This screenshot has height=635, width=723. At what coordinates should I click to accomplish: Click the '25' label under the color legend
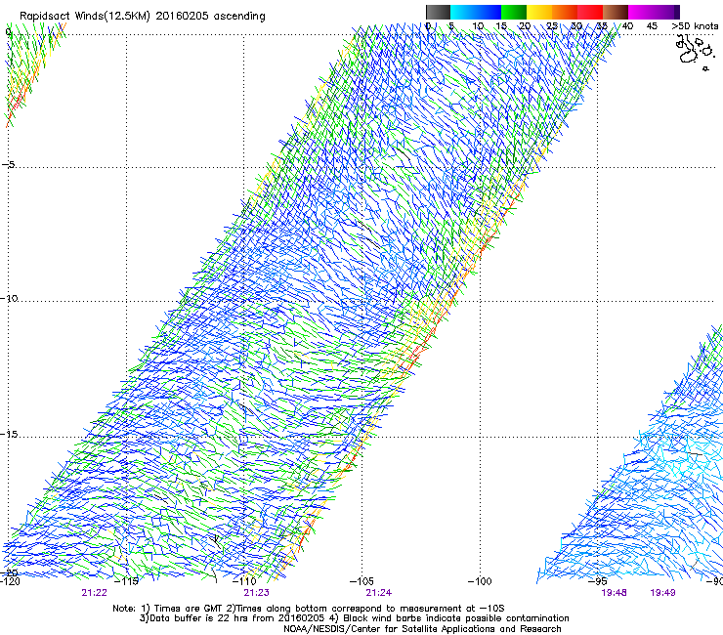point(552,25)
